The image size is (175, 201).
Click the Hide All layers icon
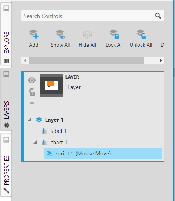click(x=87, y=34)
